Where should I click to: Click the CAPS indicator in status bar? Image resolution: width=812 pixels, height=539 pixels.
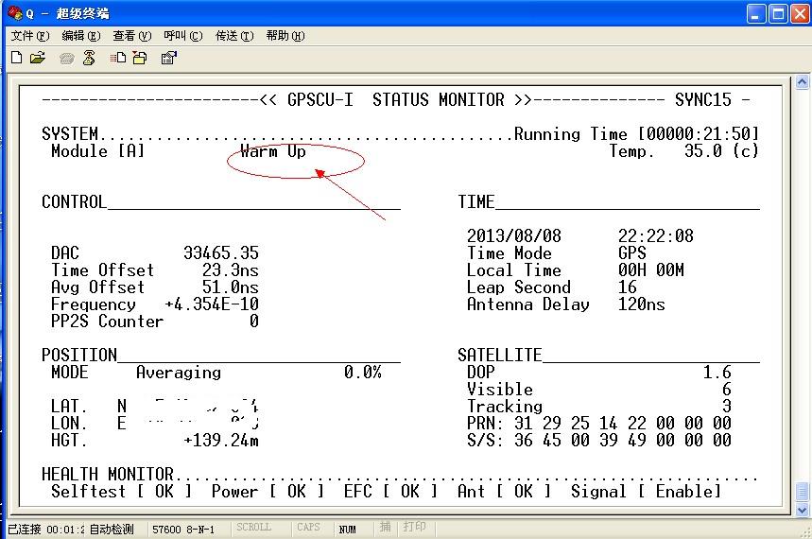308,527
